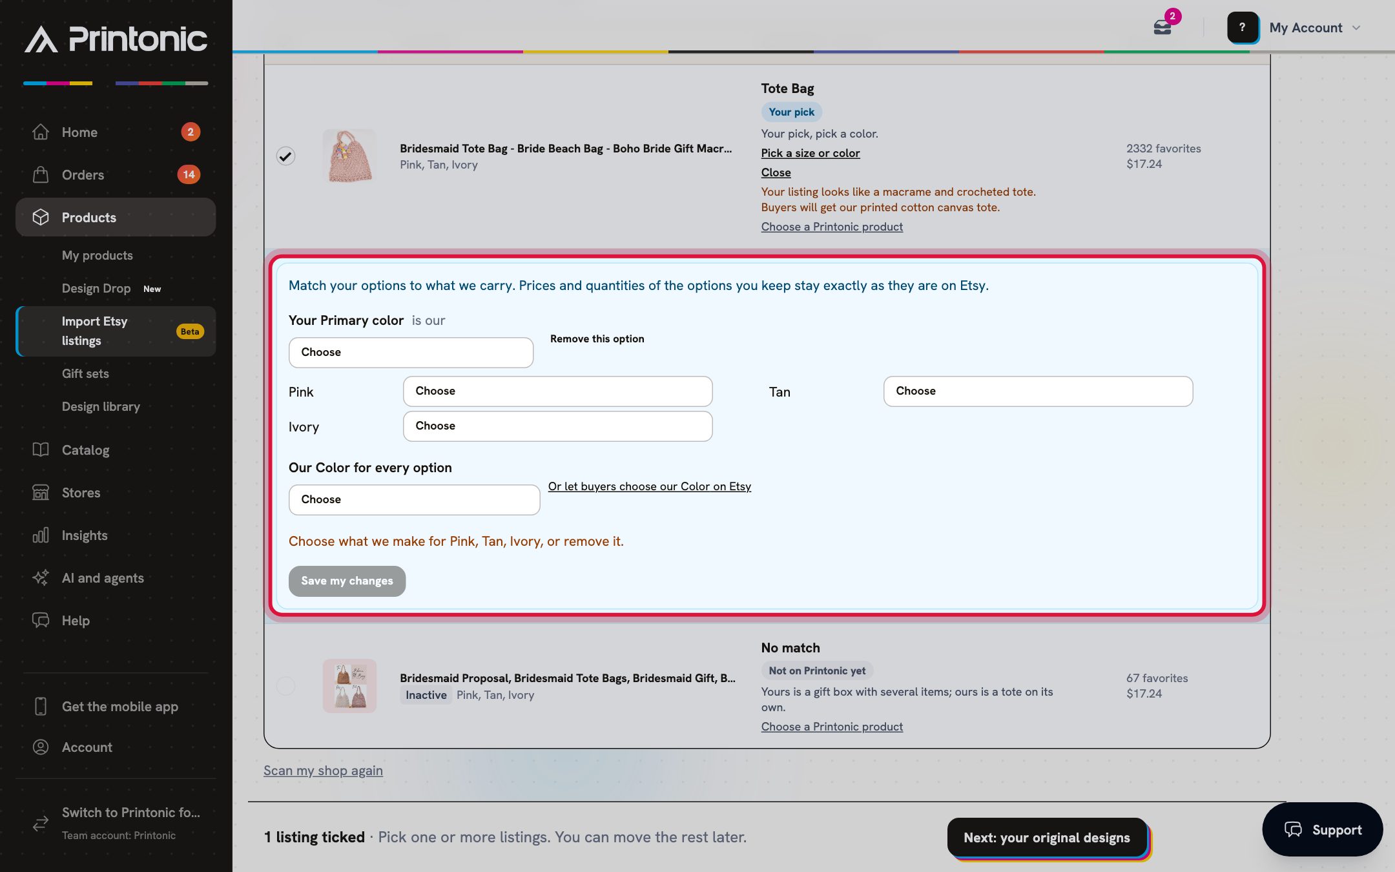This screenshot has width=1395, height=872.
Task: Tick the Bridesmaid Proposal listing checkbox
Action: [285, 685]
